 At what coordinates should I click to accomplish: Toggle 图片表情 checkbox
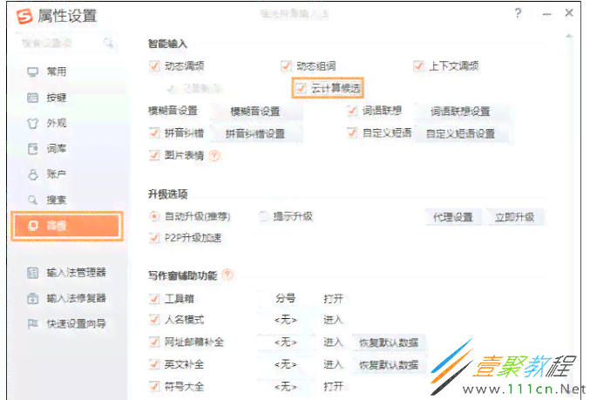tap(154, 154)
